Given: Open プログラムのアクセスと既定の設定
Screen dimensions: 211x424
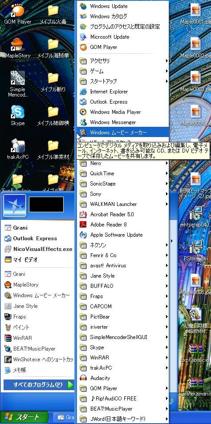Looking at the screenshot, I should click(123, 27).
